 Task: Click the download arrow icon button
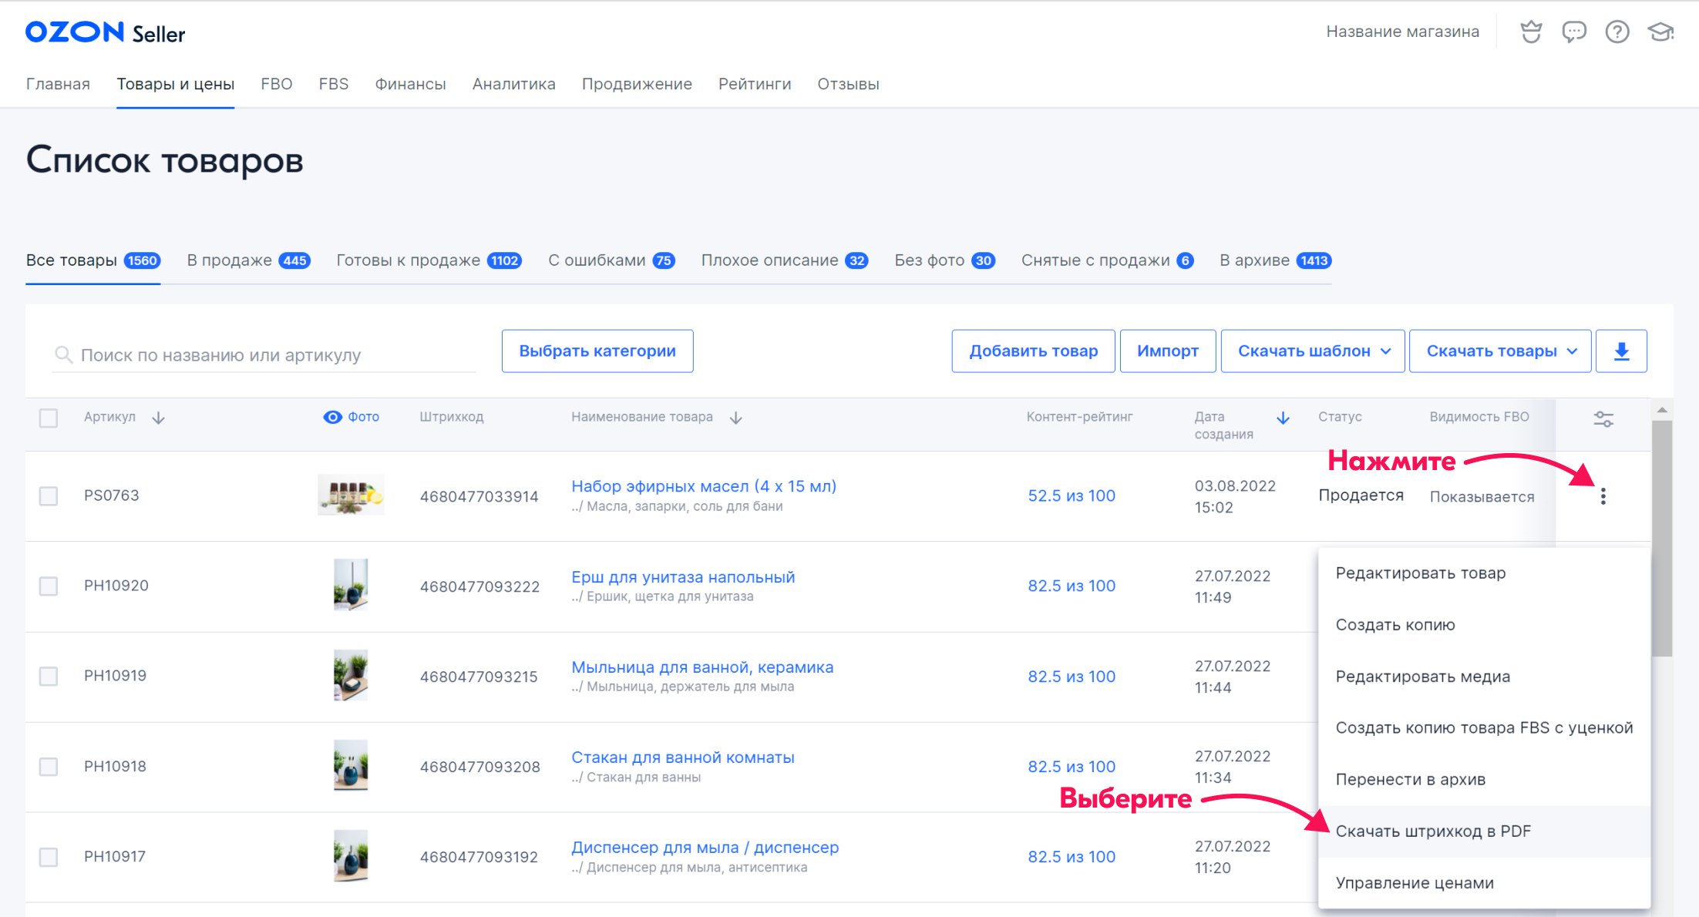1621,351
